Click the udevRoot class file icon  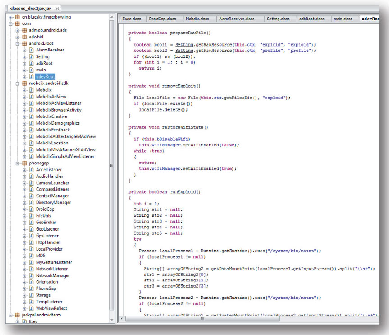[x=31, y=77]
